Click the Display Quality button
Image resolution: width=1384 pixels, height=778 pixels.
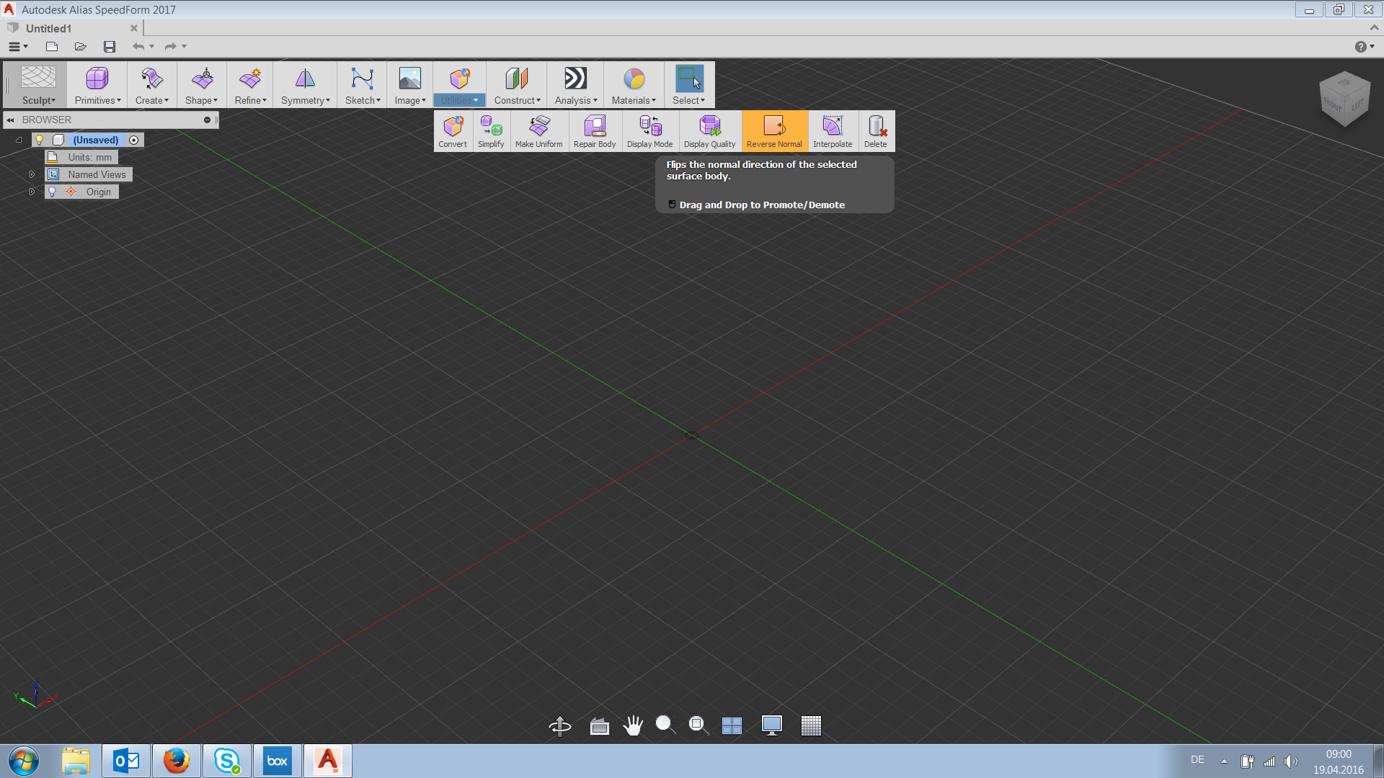709,130
